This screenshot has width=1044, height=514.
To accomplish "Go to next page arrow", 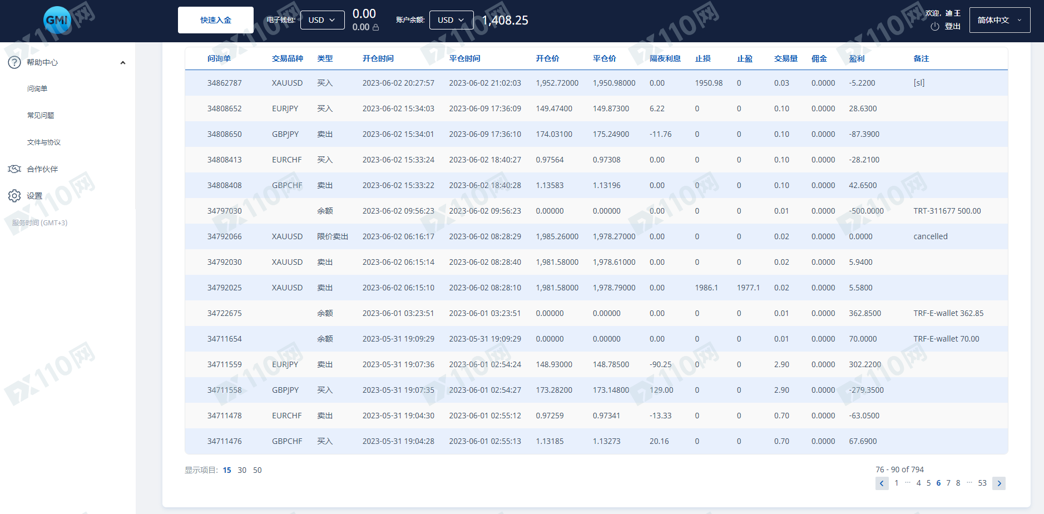I will click(999, 483).
